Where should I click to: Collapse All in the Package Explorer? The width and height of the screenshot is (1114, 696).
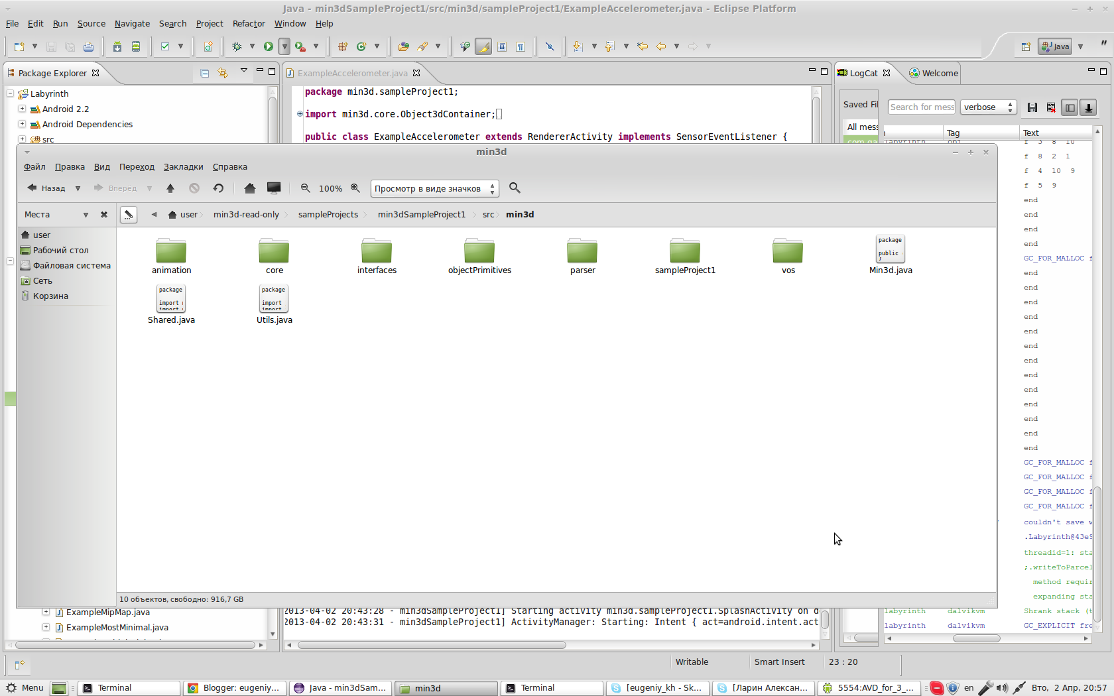coord(205,73)
